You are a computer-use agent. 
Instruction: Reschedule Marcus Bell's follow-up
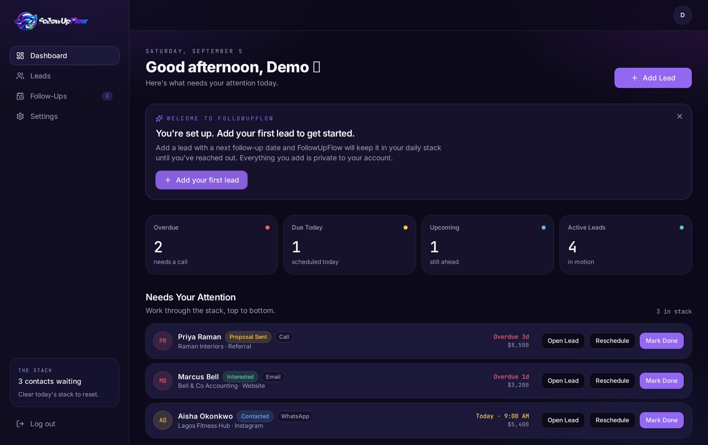click(x=612, y=381)
